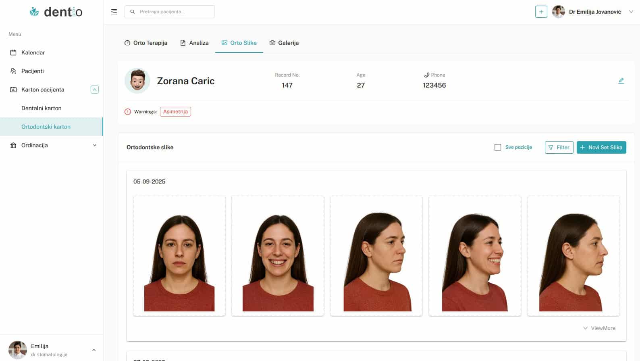This screenshot has height=361, width=640.
Task: Click the pencil edit icon for patient
Action: [x=621, y=81]
